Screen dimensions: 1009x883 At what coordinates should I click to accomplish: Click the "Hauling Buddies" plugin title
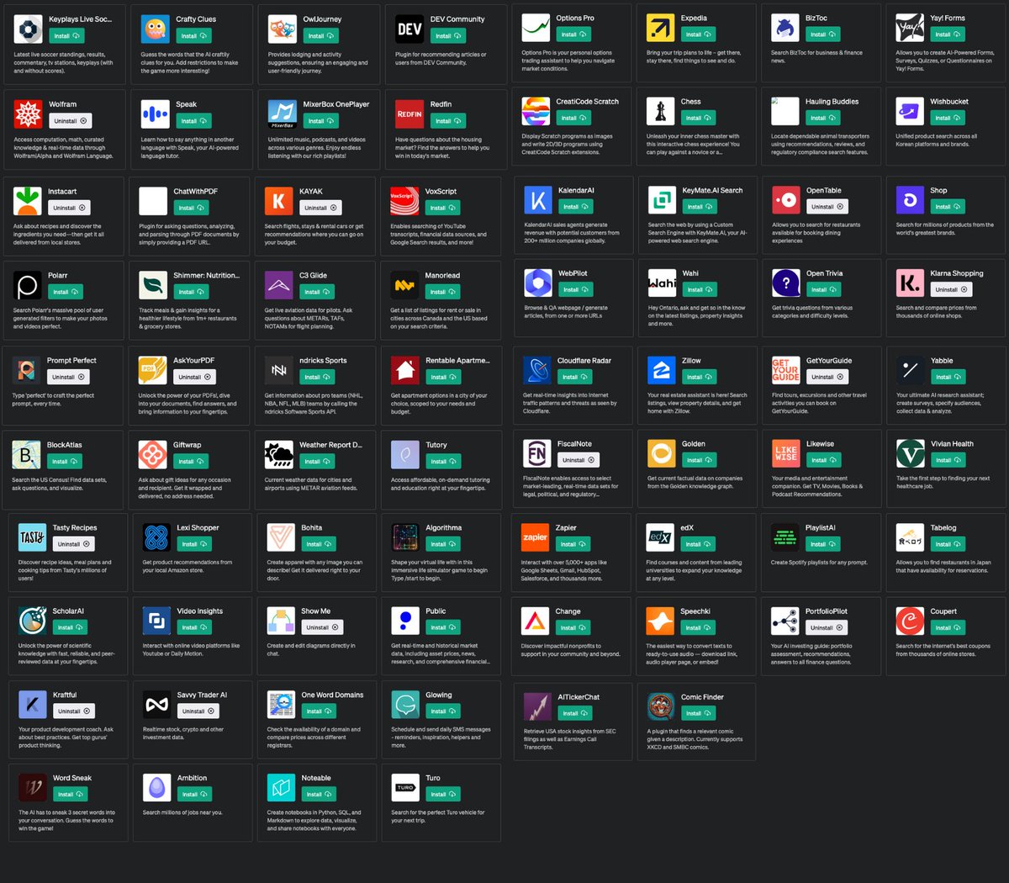click(x=832, y=102)
